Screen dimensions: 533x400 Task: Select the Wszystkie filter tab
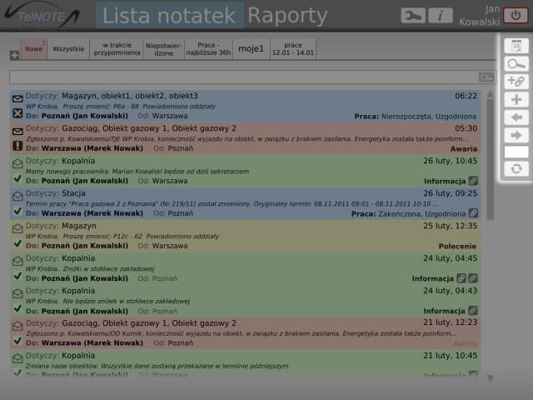[68, 49]
